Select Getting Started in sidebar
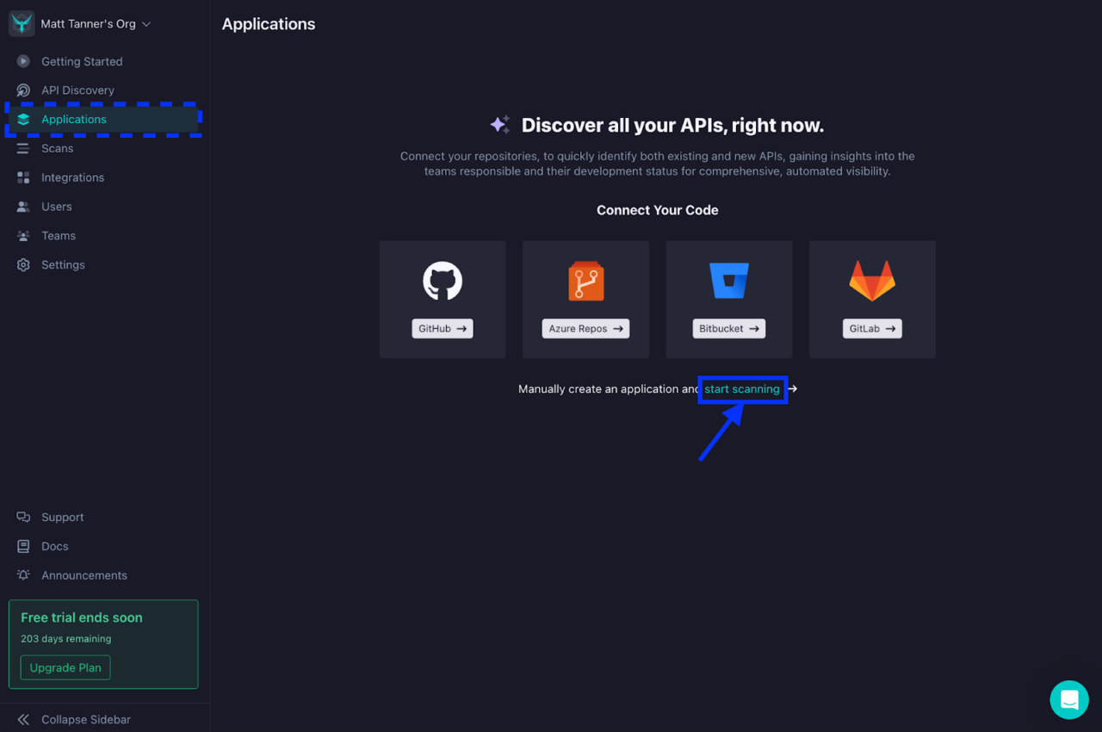This screenshot has height=732, width=1102. pyautogui.click(x=22, y=61)
